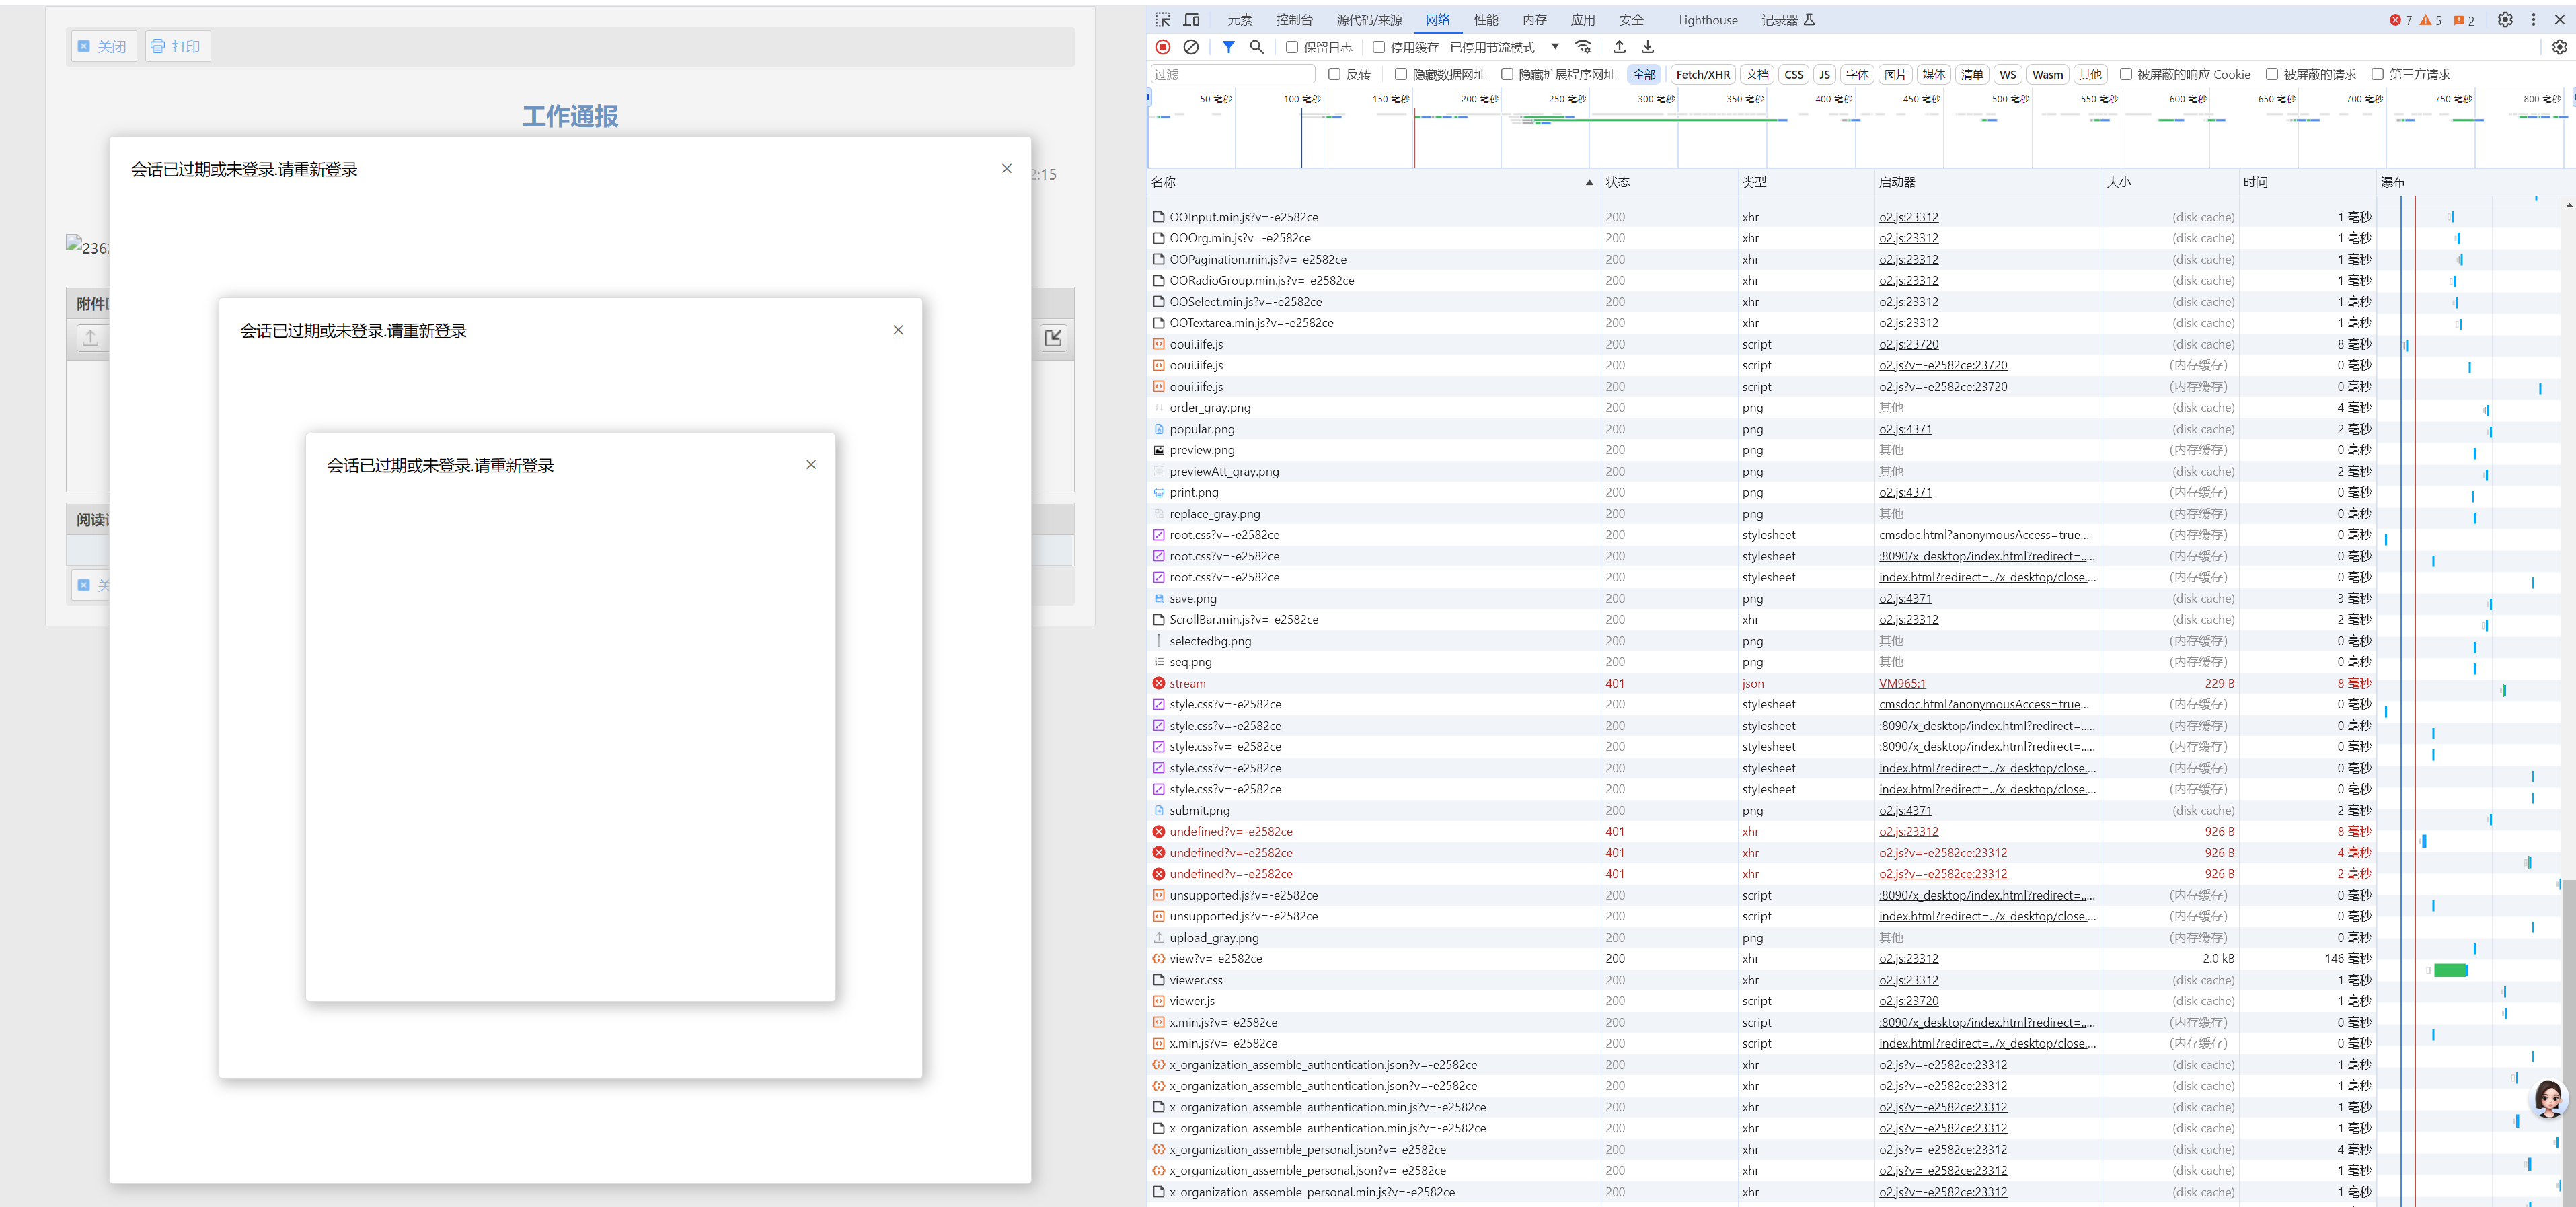The height and width of the screenshot is (1207, 2576).
Task: Click the 打印 button on the page
Action: [177, 46]
